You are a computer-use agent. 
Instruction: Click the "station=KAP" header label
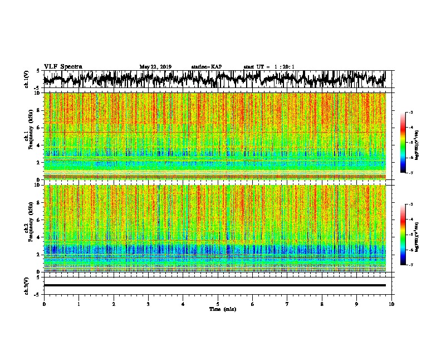coord(207,67)
